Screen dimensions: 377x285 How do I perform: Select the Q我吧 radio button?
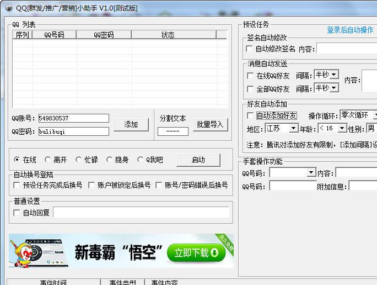[x=141, y=160]
